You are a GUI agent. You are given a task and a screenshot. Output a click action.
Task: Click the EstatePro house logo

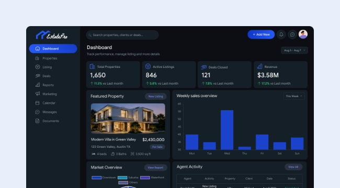click(x=52, y=35)
